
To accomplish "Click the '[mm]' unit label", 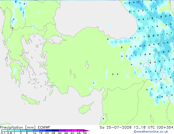I will tap(30, 127).
